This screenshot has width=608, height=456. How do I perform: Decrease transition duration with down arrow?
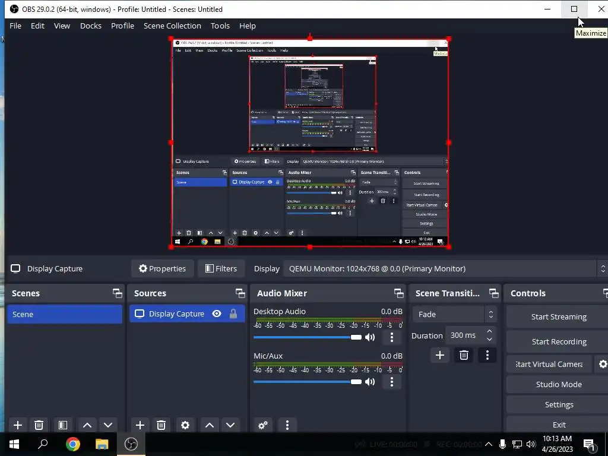pyautogui.click(x=490, y=340)
